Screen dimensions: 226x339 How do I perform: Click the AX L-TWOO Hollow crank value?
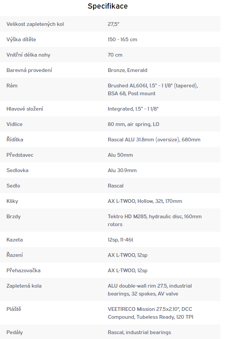click(x=145, y=201)
